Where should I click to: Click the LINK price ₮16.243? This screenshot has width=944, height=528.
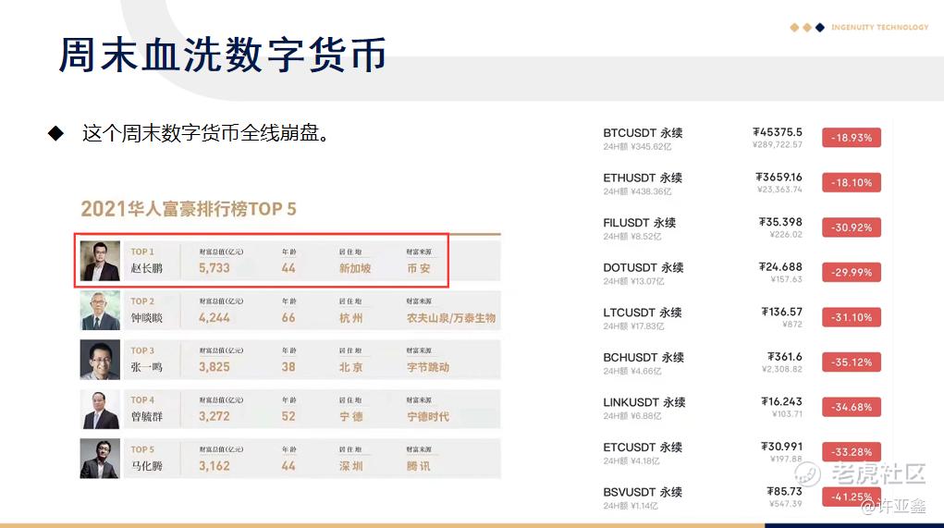point(781,401)
